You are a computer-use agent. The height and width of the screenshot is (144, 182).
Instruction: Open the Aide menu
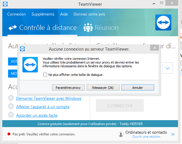[x=64, y=14]
